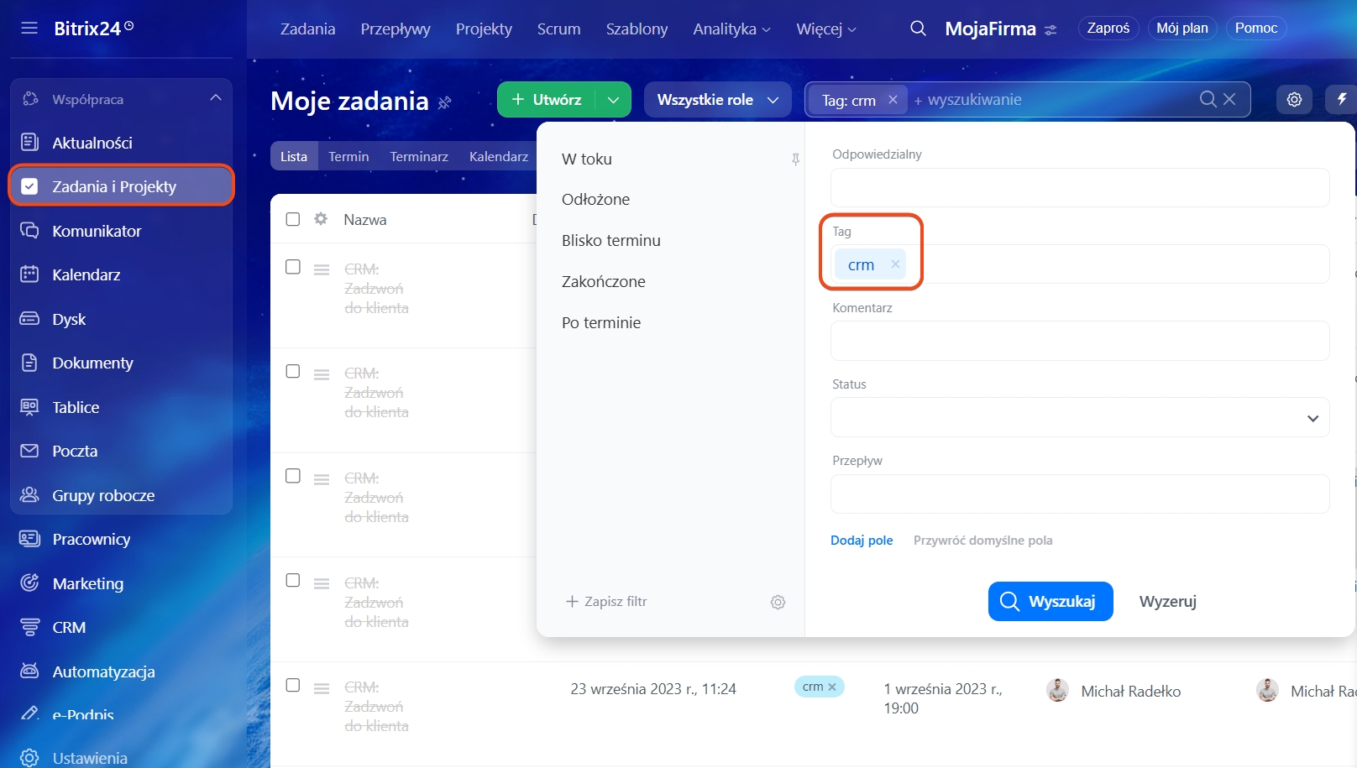
Task: Expand the Status dropdown
Action: pyautogui.click(x=1312, y=418)
